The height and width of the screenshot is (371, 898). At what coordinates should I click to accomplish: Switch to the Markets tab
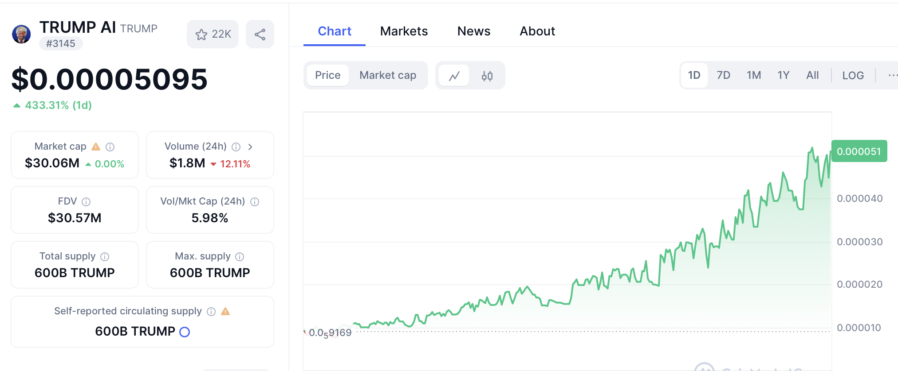point(404,31)
